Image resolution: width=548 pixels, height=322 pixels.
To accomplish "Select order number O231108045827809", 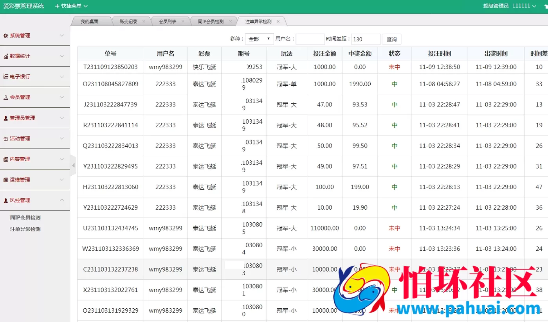I will click(111, 84).
